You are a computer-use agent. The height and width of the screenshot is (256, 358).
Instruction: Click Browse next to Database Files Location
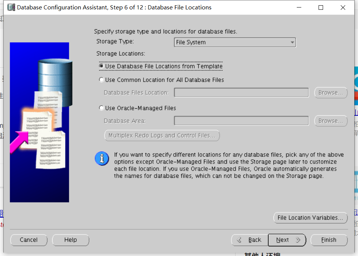point(331,92)
